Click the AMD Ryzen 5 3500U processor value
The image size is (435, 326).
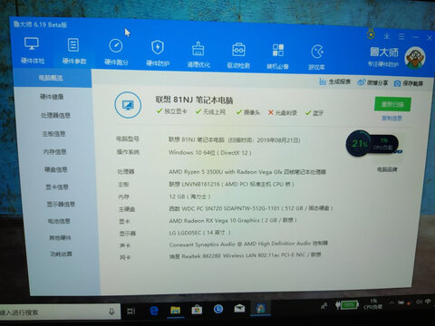pyautogui.click(x=247, y=172)
